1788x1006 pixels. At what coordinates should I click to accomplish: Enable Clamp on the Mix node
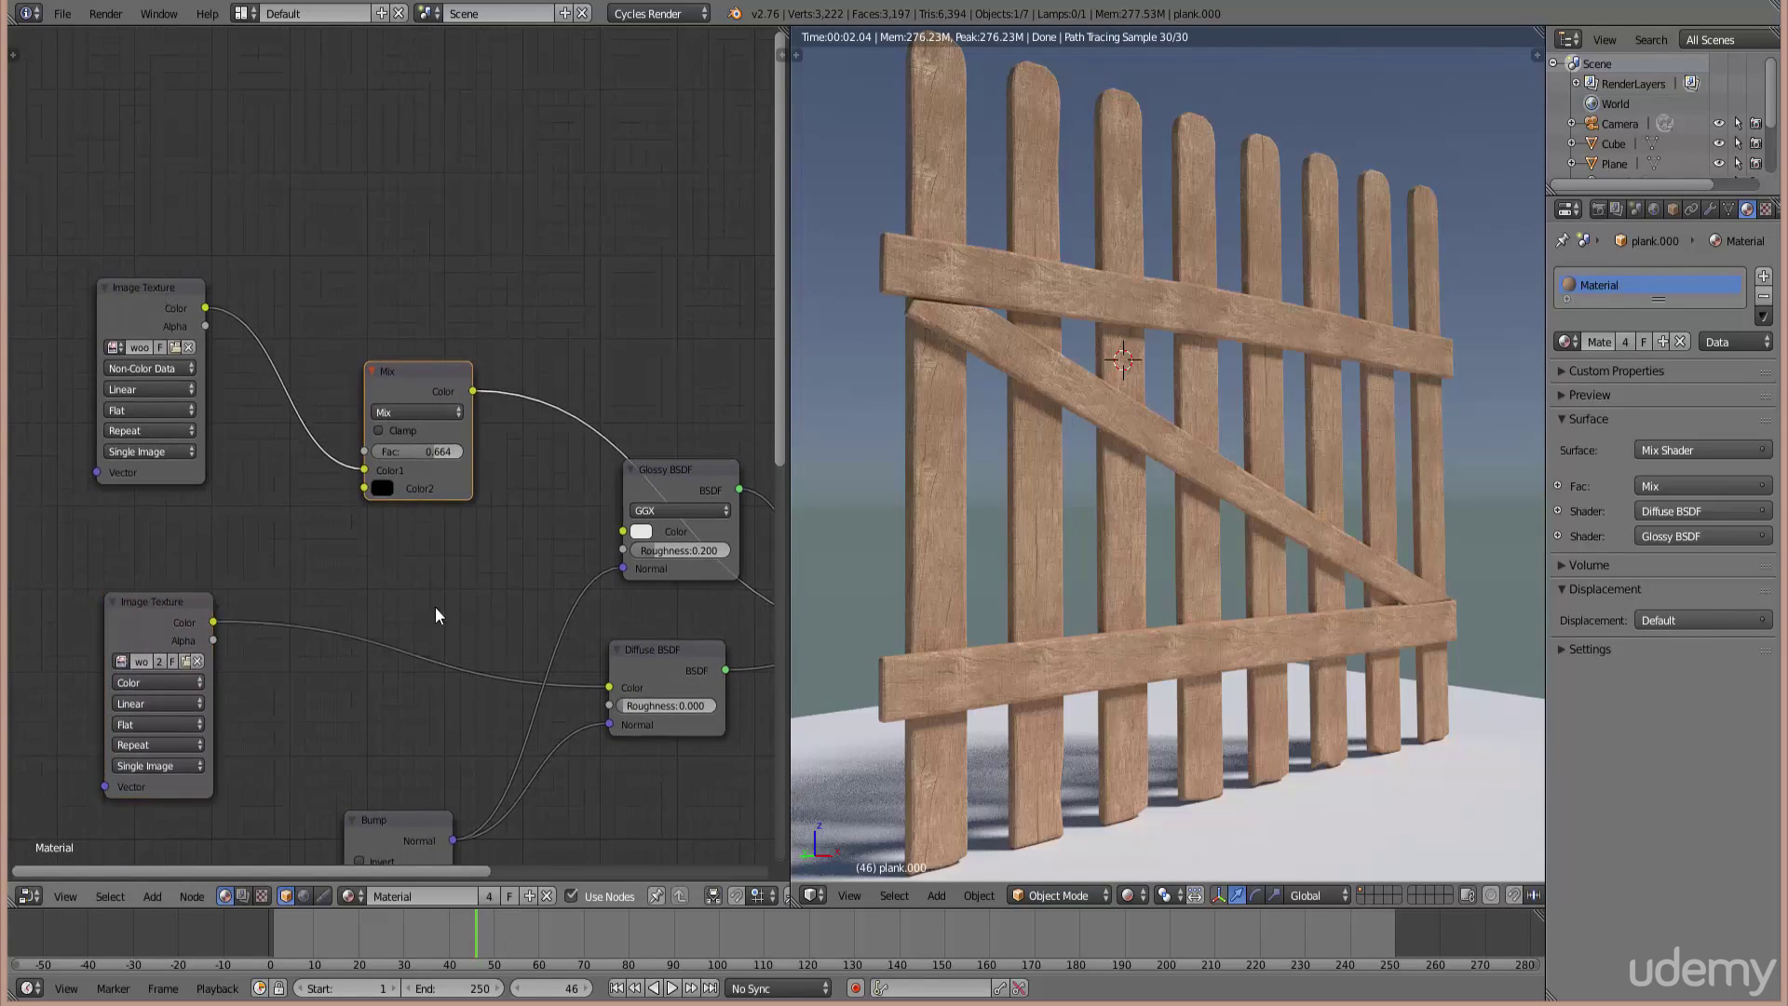(379, 430)
